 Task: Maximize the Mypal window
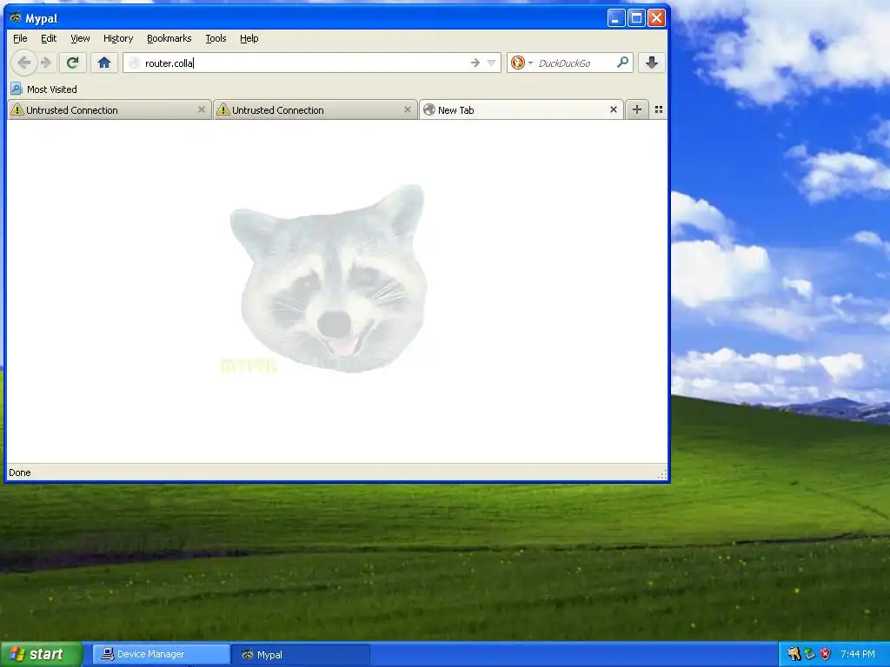coord(636,18)
